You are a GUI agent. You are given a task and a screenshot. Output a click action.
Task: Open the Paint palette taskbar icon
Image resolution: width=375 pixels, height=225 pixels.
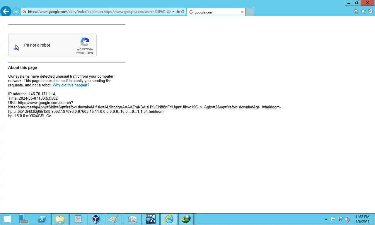[114, 219]
